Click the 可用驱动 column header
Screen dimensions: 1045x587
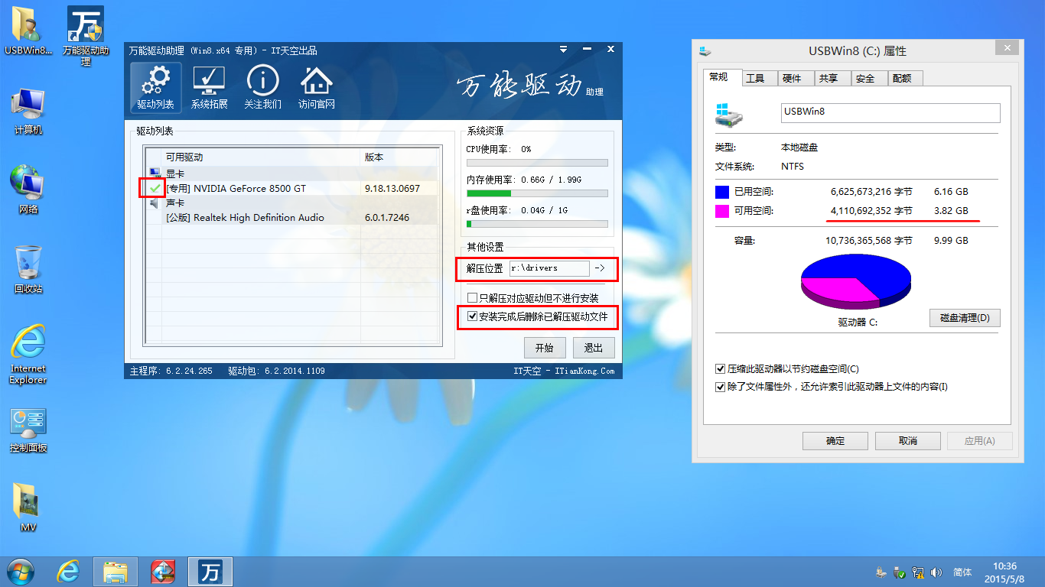(261, 157)
